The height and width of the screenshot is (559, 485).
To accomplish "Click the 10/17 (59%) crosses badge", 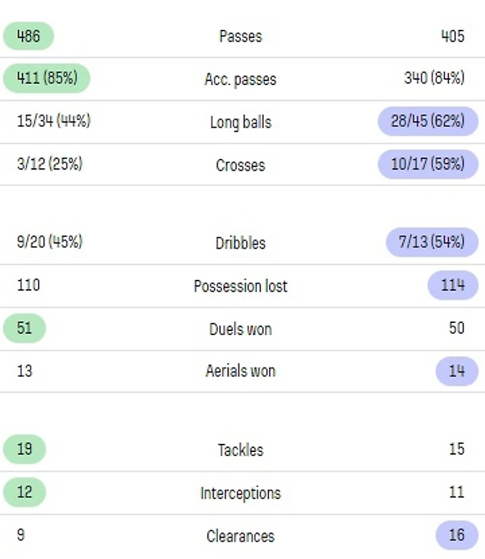I will pos(428,164).
